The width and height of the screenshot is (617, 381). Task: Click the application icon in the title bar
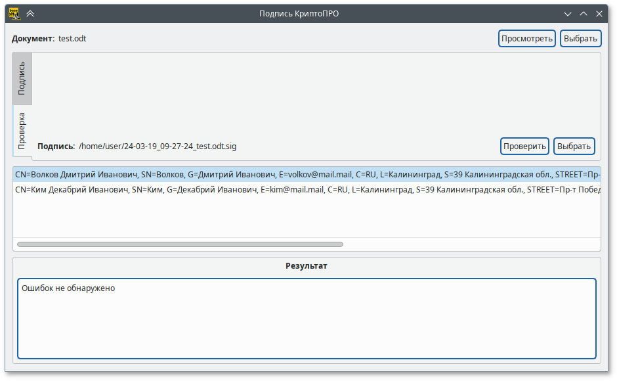pyautogui.click(x=13, y=13)
